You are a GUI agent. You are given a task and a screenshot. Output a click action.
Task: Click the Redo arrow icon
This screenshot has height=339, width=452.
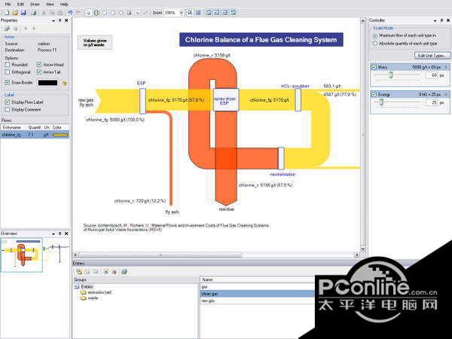(x=78, y=13)
